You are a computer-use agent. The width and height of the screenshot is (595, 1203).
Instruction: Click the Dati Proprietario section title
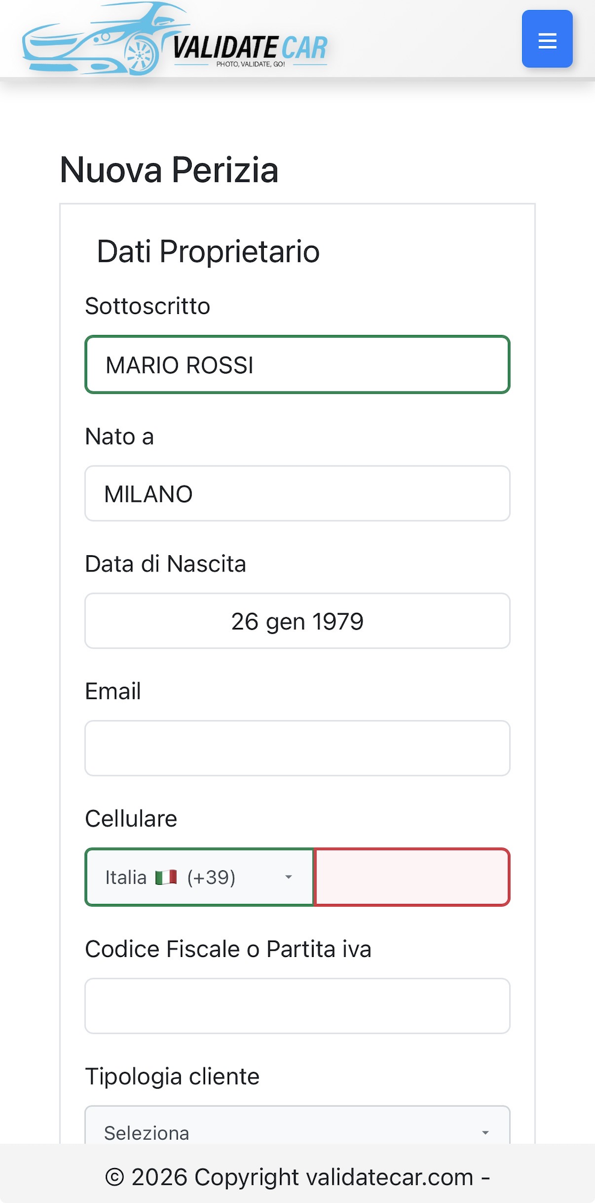(x=209, y=252)
